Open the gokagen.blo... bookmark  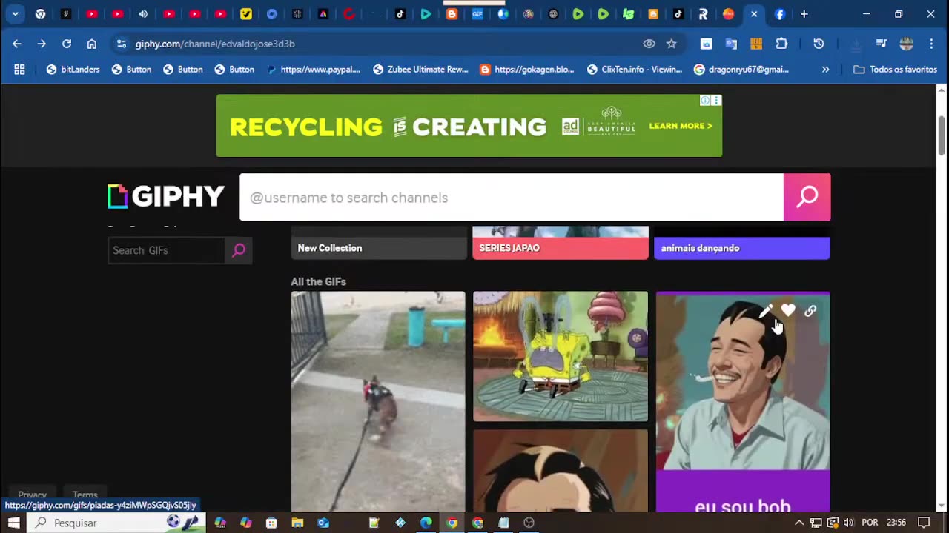527,69
